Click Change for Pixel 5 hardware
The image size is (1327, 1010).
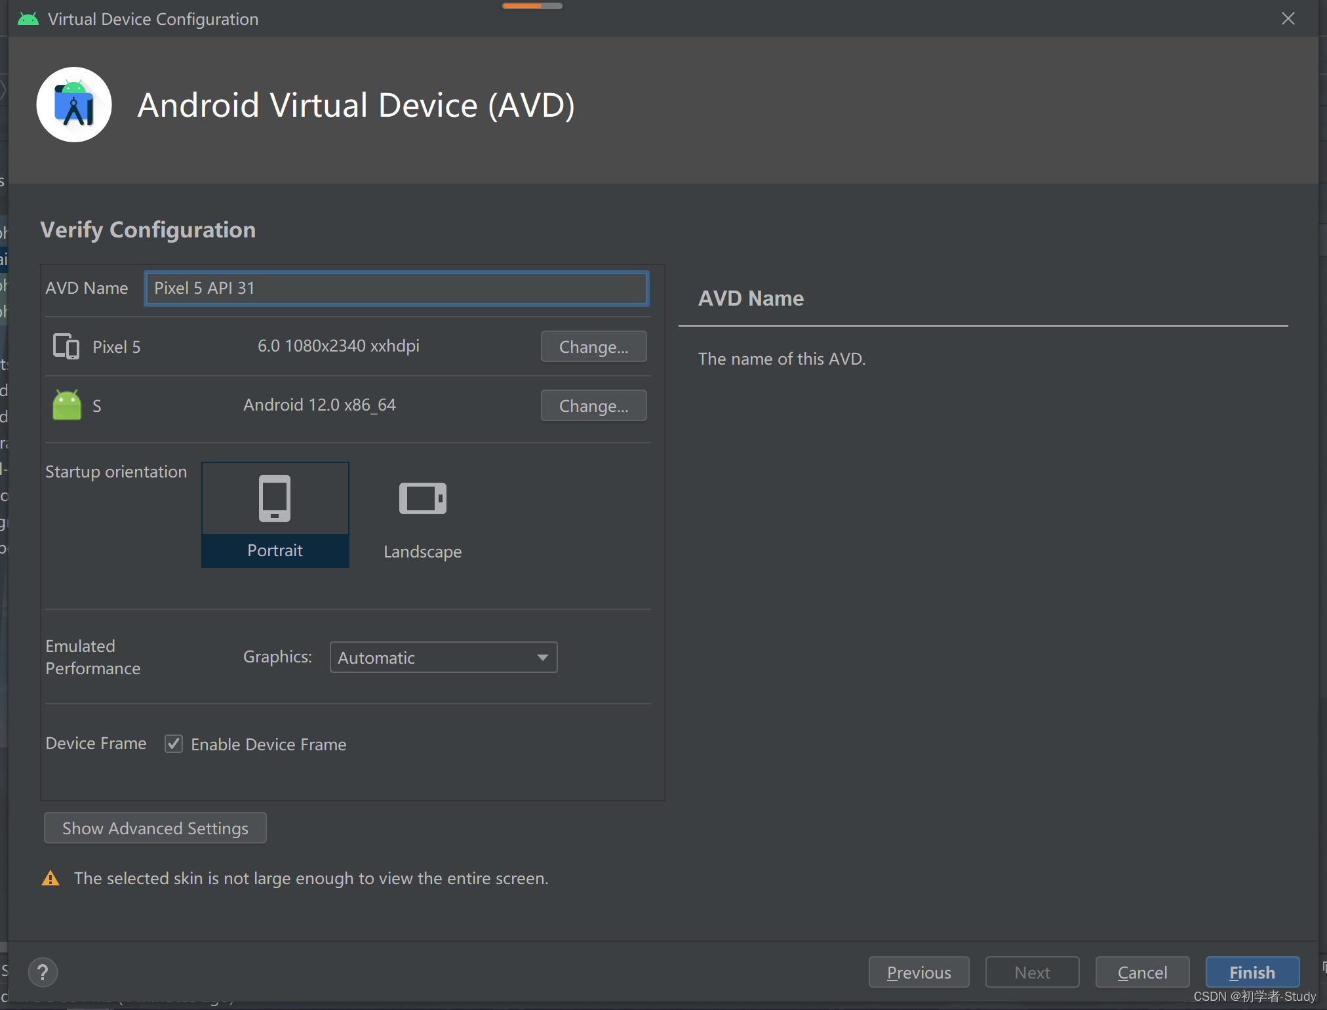[x=593, y=346]
